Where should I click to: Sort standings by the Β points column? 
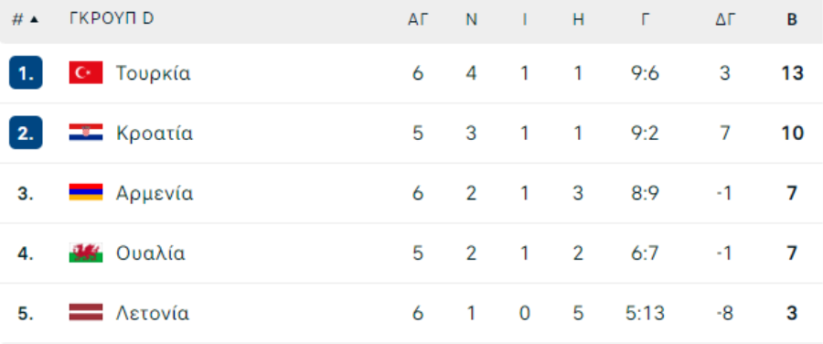[x=792, y=19]
